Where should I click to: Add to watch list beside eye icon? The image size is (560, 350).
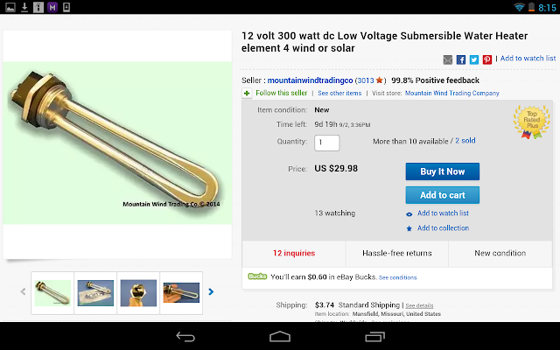click(x=443, y=213)
